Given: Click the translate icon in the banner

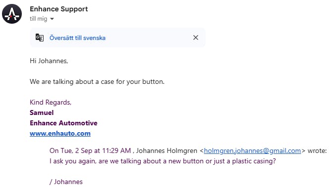Looking at the screenshot, I should click(x=40, y=37).
